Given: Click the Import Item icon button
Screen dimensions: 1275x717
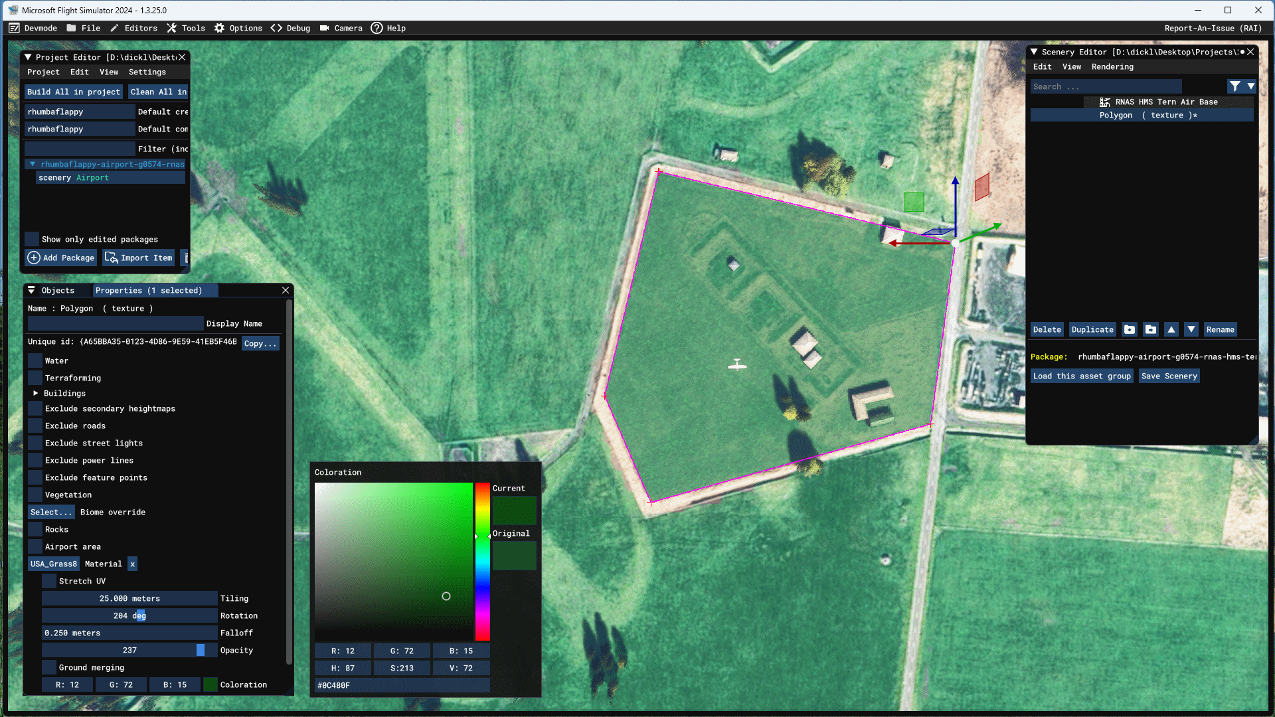Looking at the screenshot, I should click(110, 258).
